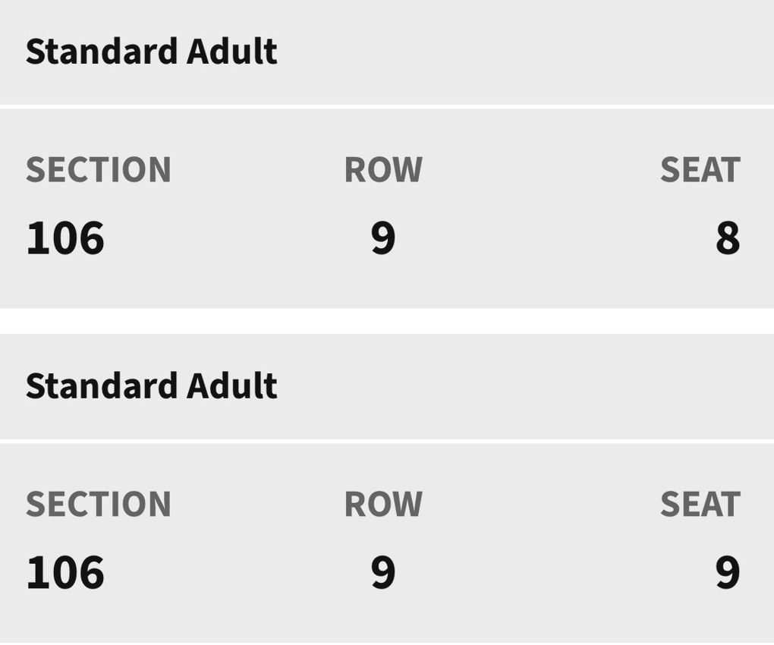This screenshot has width=774, height=645.
Task: Select section number 106 on the bottom ticket
Action: point(65,572)
